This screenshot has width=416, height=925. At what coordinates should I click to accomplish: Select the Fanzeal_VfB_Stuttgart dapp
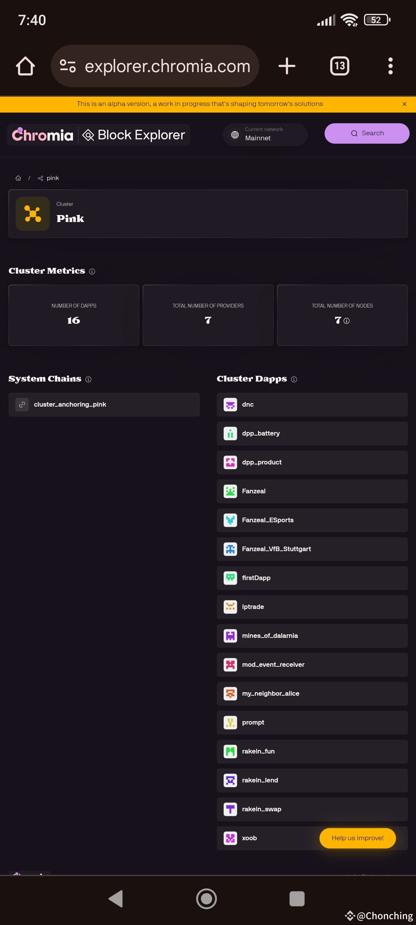point(312,549)
